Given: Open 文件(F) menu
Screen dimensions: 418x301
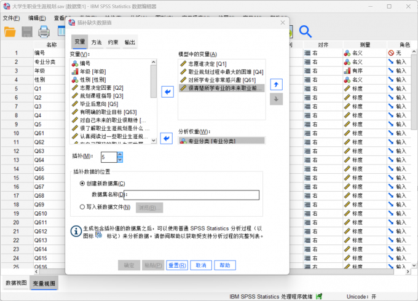Looking at the screenshot, I should click(12, 18).
